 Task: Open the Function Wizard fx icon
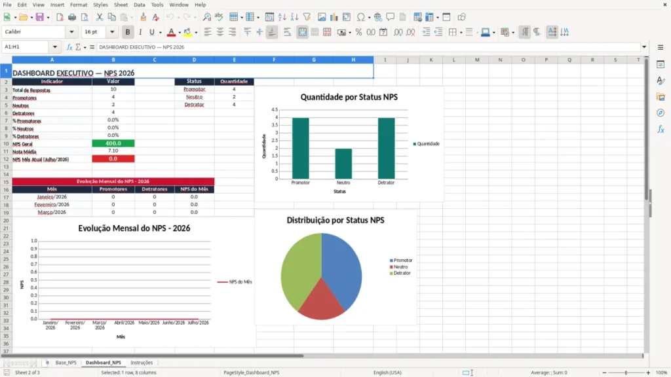click(x=69, y=47)
